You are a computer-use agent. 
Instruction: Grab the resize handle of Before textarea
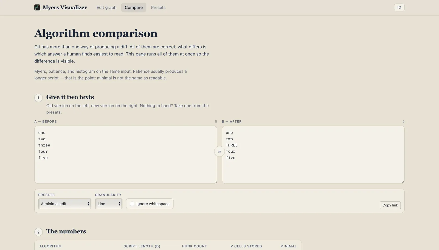pos(215,182)
